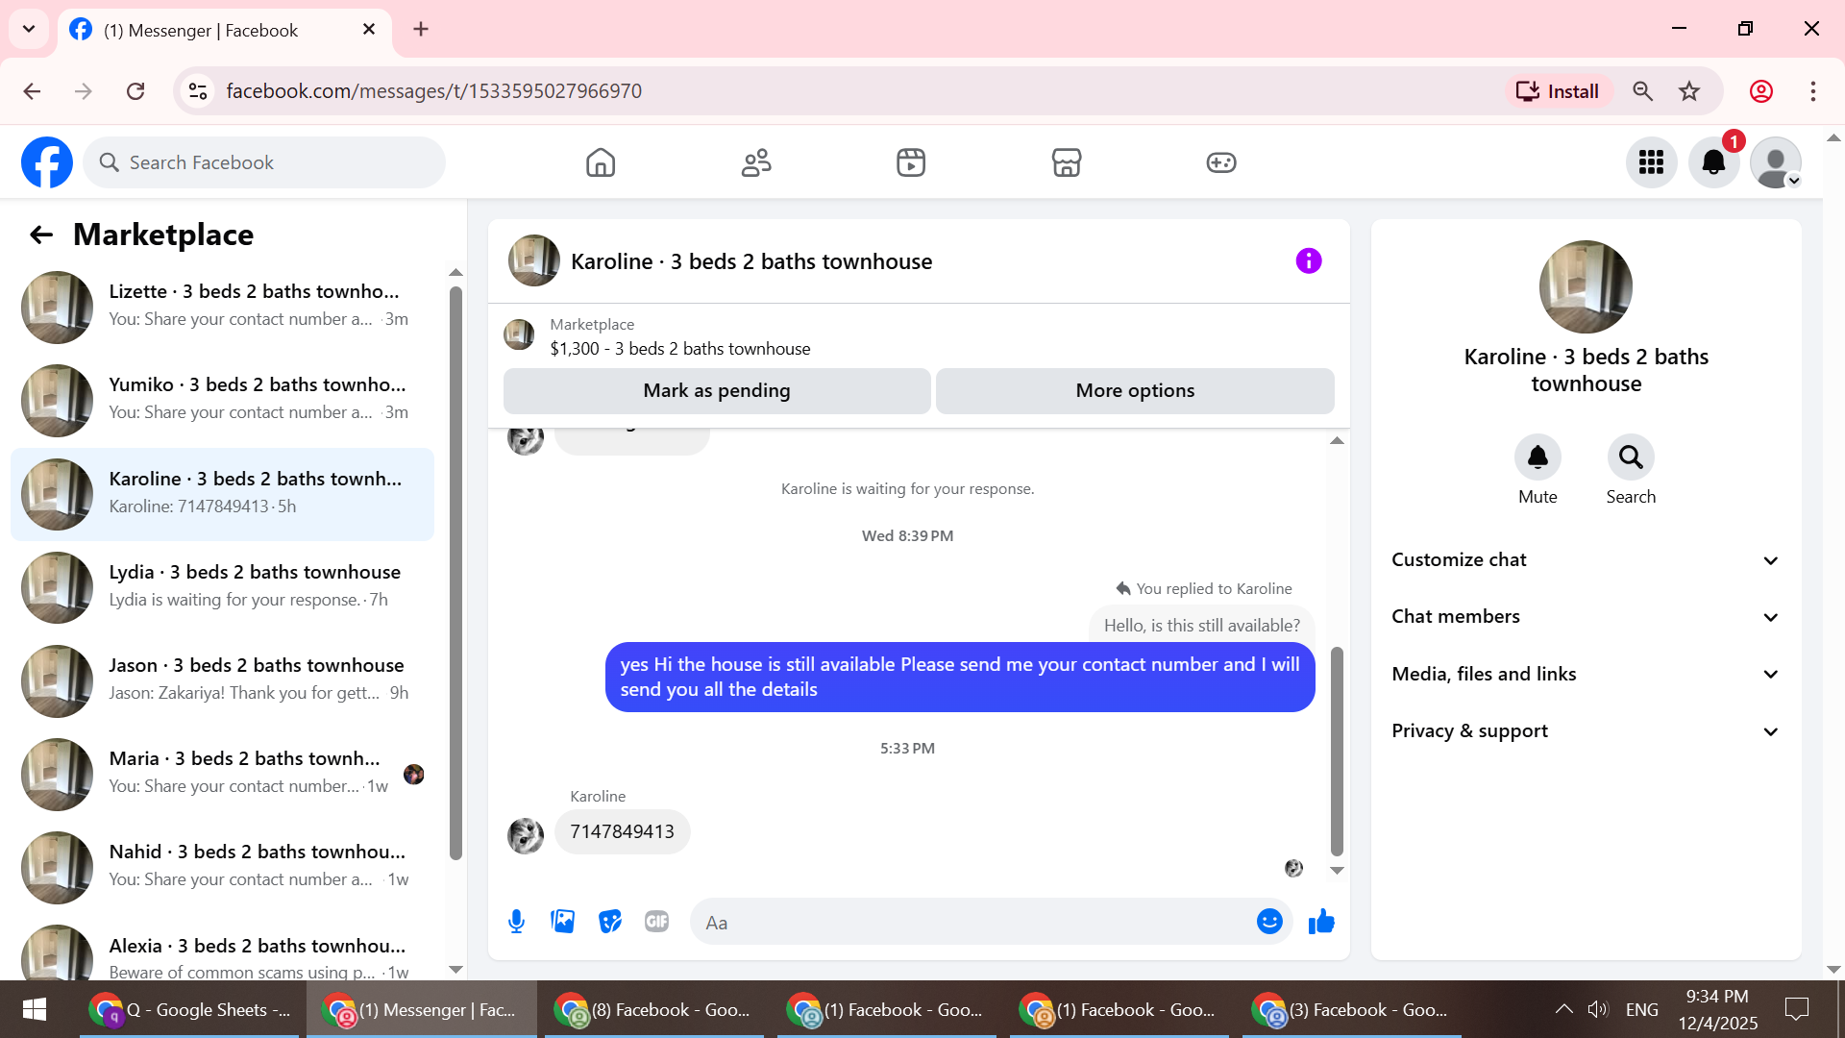Viewport: 1845px width, 1038px height.
Task: Click More options button
Action: pos(1135,391)
